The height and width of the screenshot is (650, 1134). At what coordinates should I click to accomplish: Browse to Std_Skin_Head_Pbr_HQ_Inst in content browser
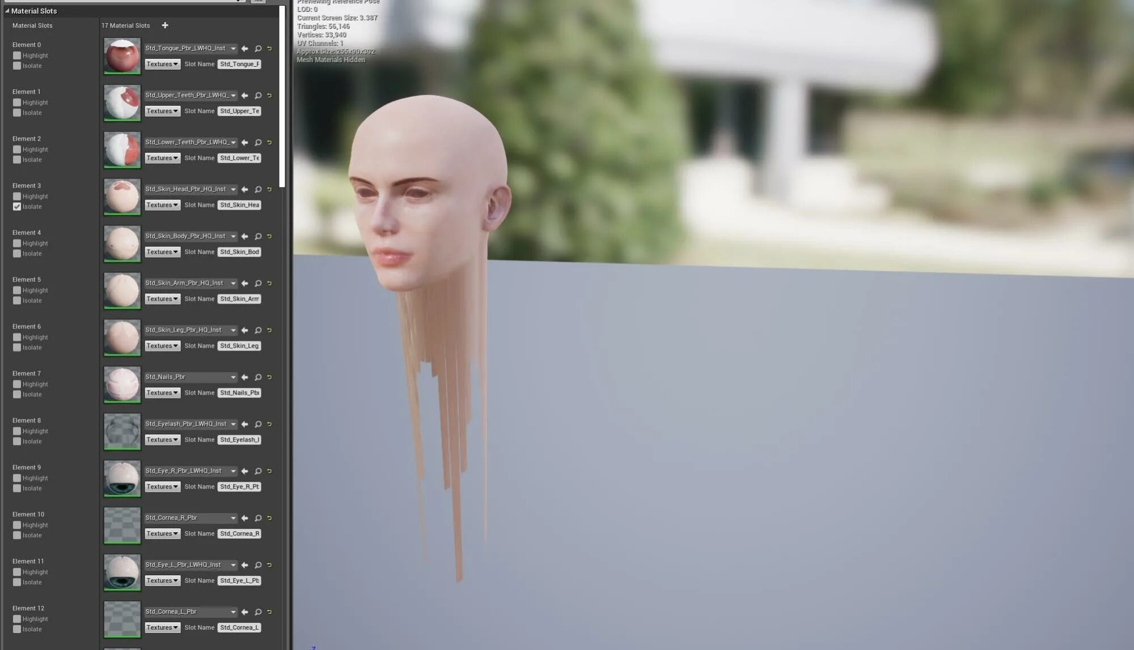coord(258,190)
